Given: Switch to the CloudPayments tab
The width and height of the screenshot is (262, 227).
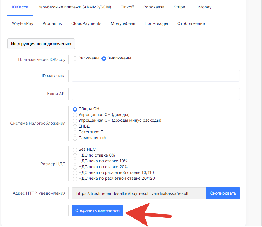Looking at the screenshot, I should click(86, 24).
